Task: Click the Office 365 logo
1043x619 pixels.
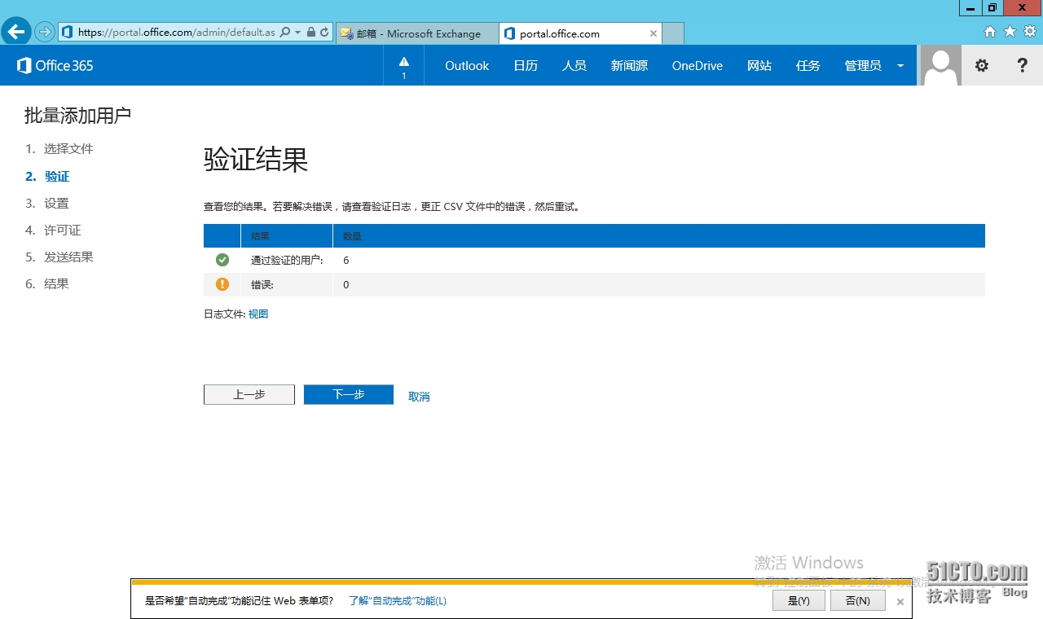Action: (54, 65)
